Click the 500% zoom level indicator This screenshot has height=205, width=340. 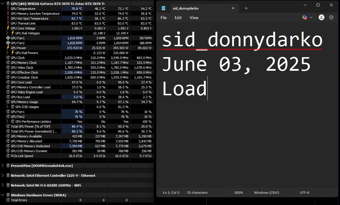[x=239, y=192]
